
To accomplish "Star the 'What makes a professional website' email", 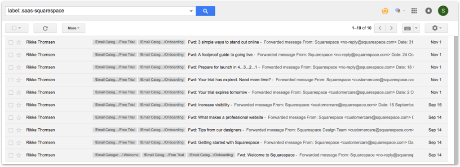I will click(x=19, y=118).
